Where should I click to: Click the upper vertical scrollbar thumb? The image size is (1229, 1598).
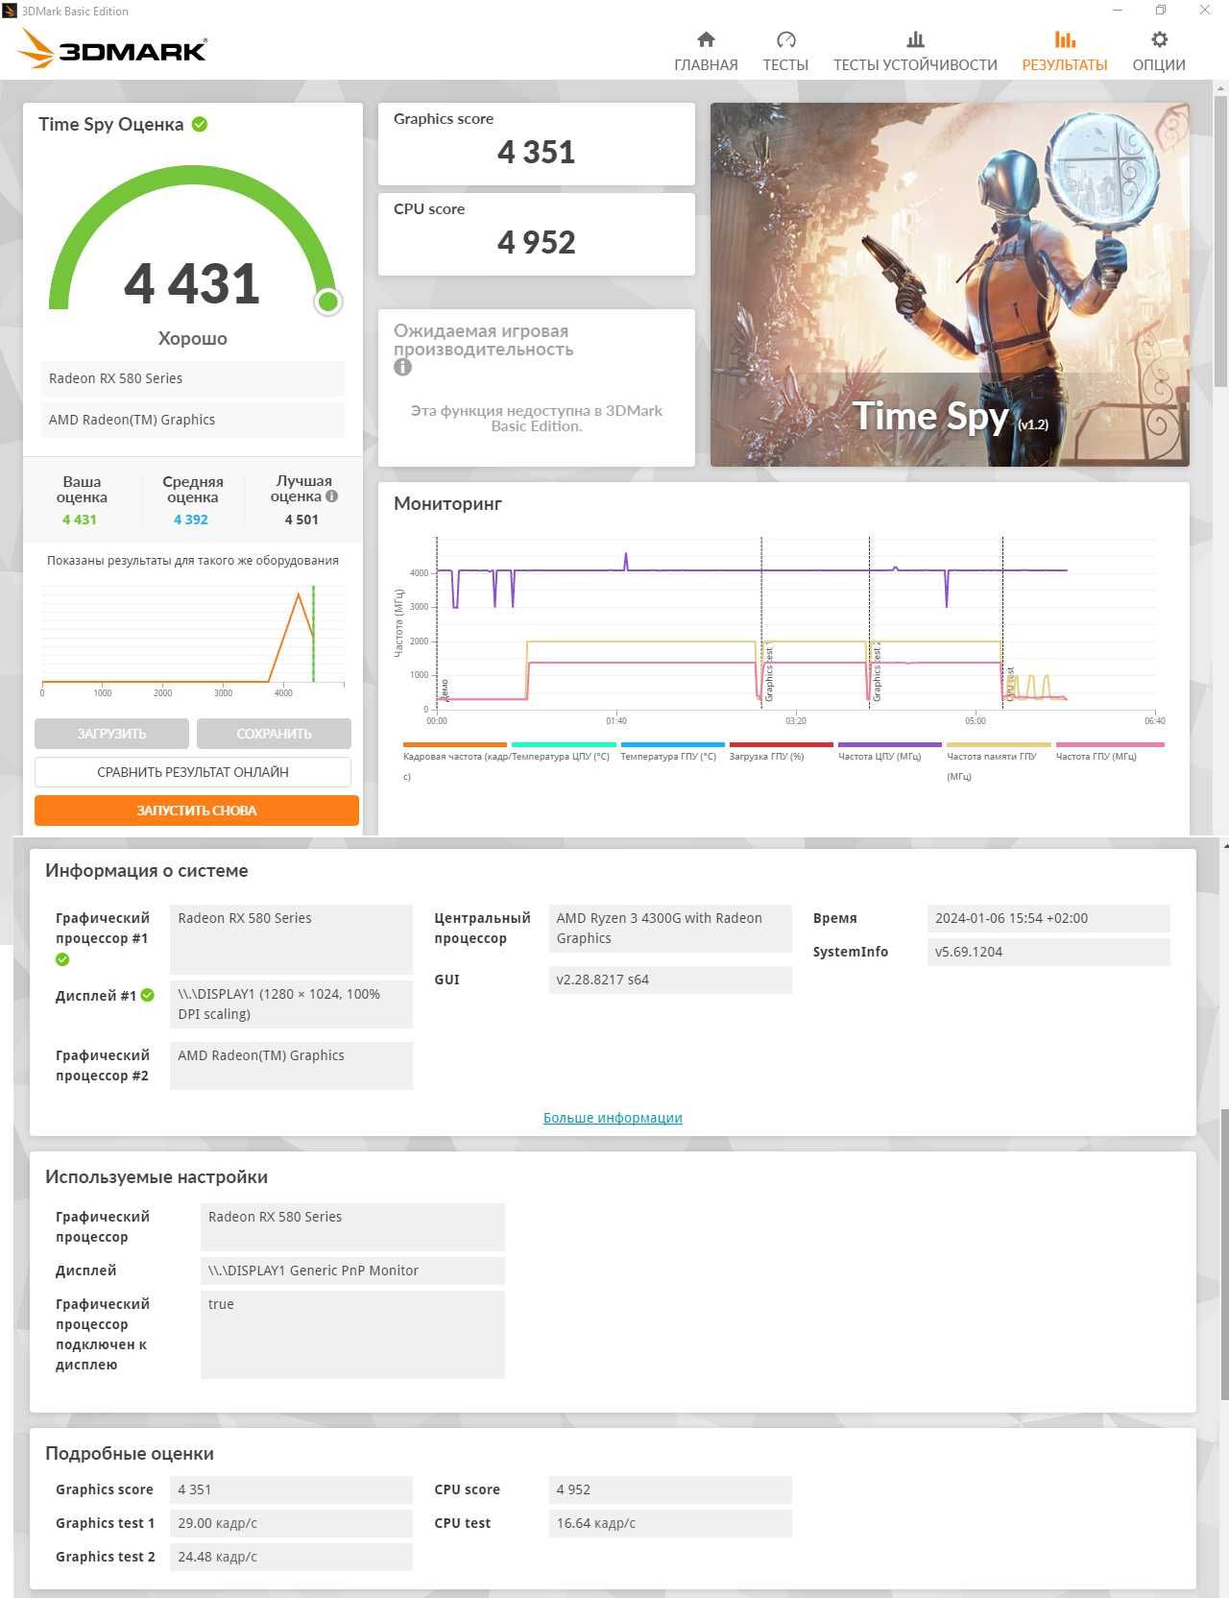click(x=1220, y=240)
